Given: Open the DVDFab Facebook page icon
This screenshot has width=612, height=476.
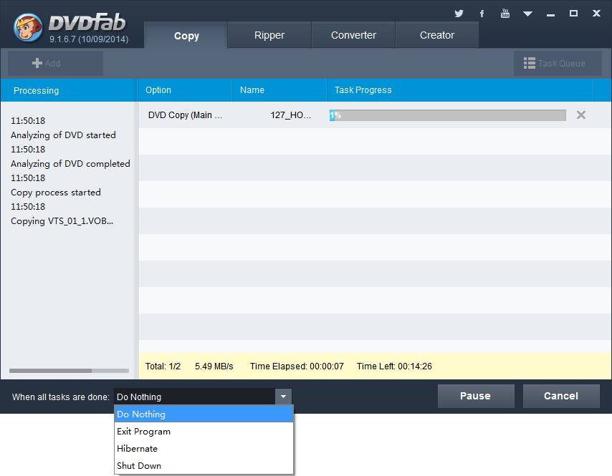Looking at the screenshot, I should (482, 14).
